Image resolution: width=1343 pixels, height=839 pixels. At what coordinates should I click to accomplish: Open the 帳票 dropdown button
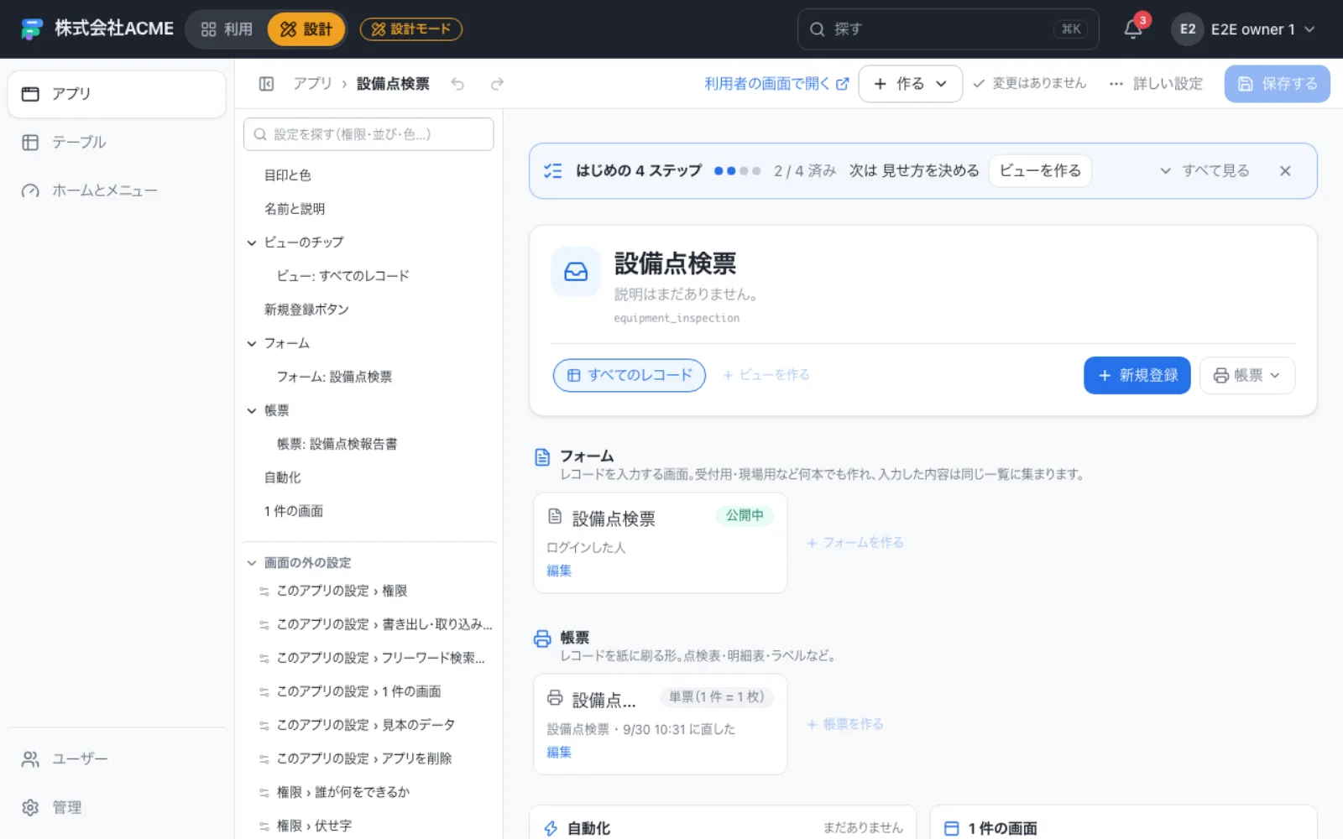pyautogui.click(x=1247, y=376)
